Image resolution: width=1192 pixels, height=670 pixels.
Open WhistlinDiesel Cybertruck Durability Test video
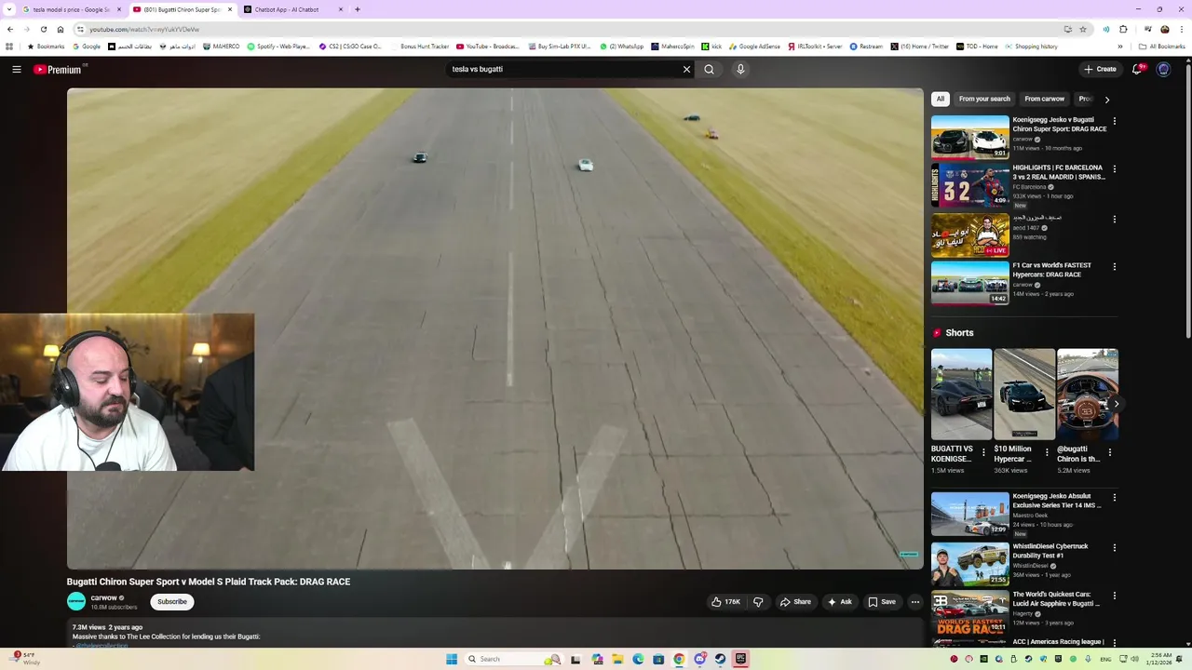(970, 564)
